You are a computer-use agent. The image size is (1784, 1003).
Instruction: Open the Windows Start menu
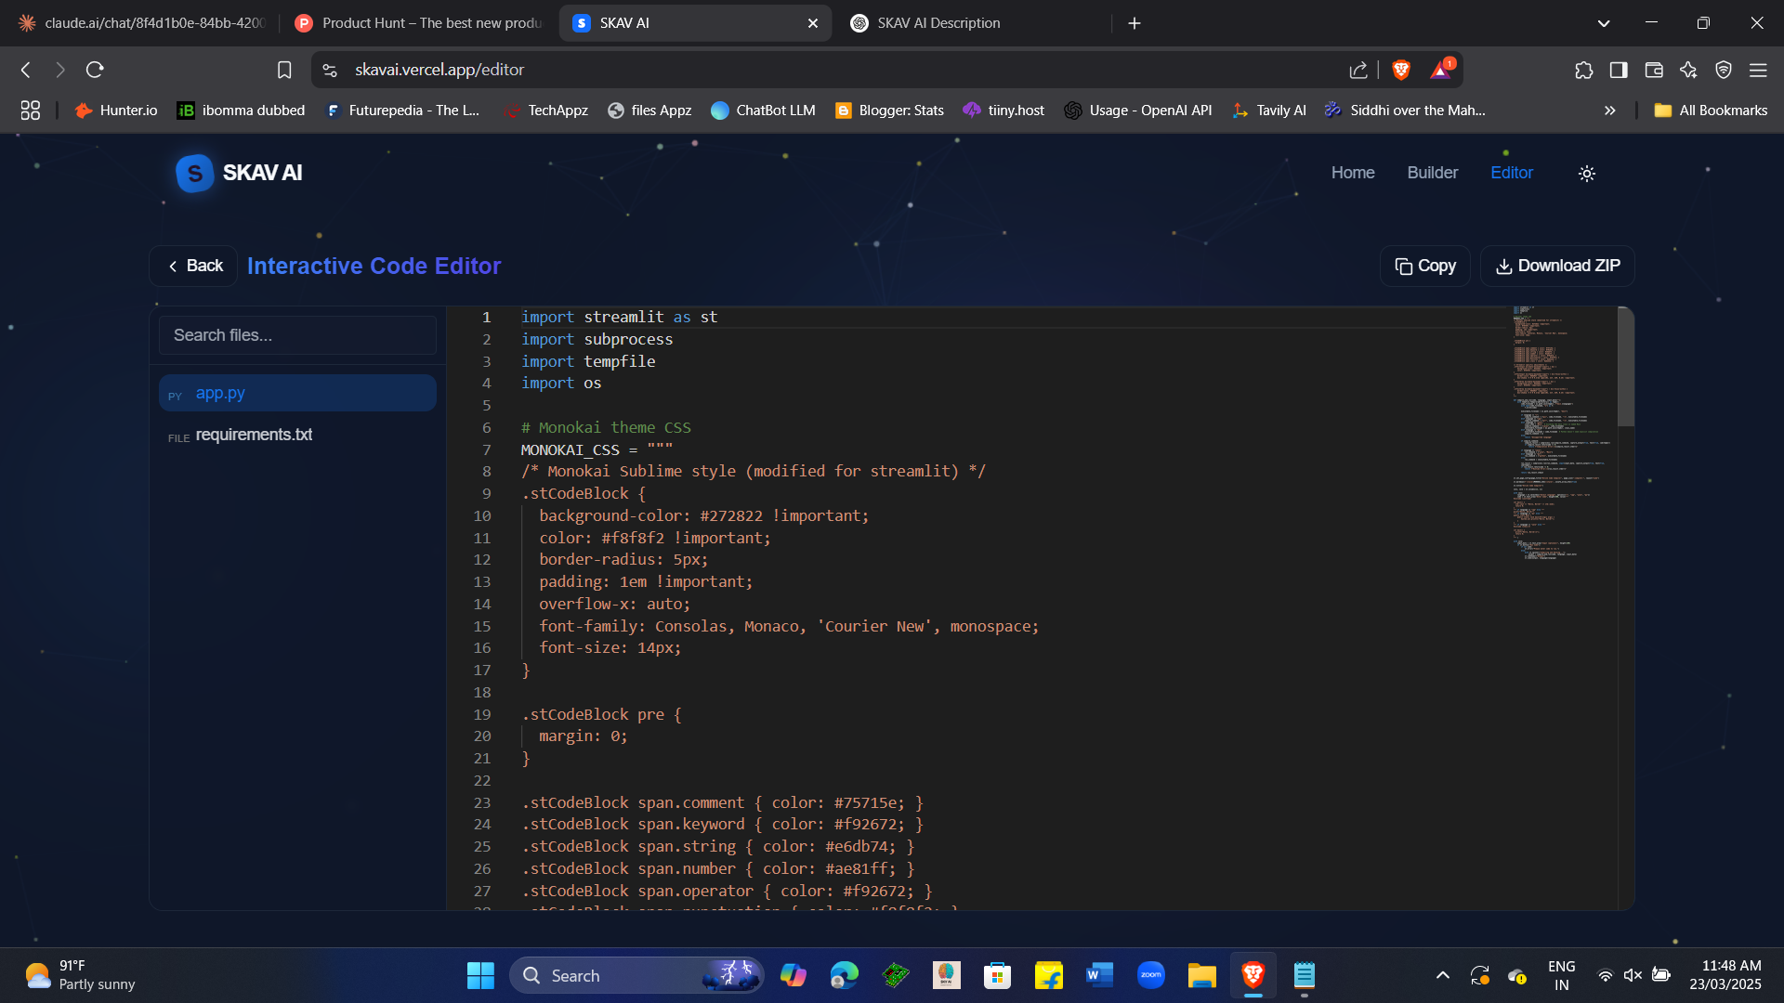480,975
